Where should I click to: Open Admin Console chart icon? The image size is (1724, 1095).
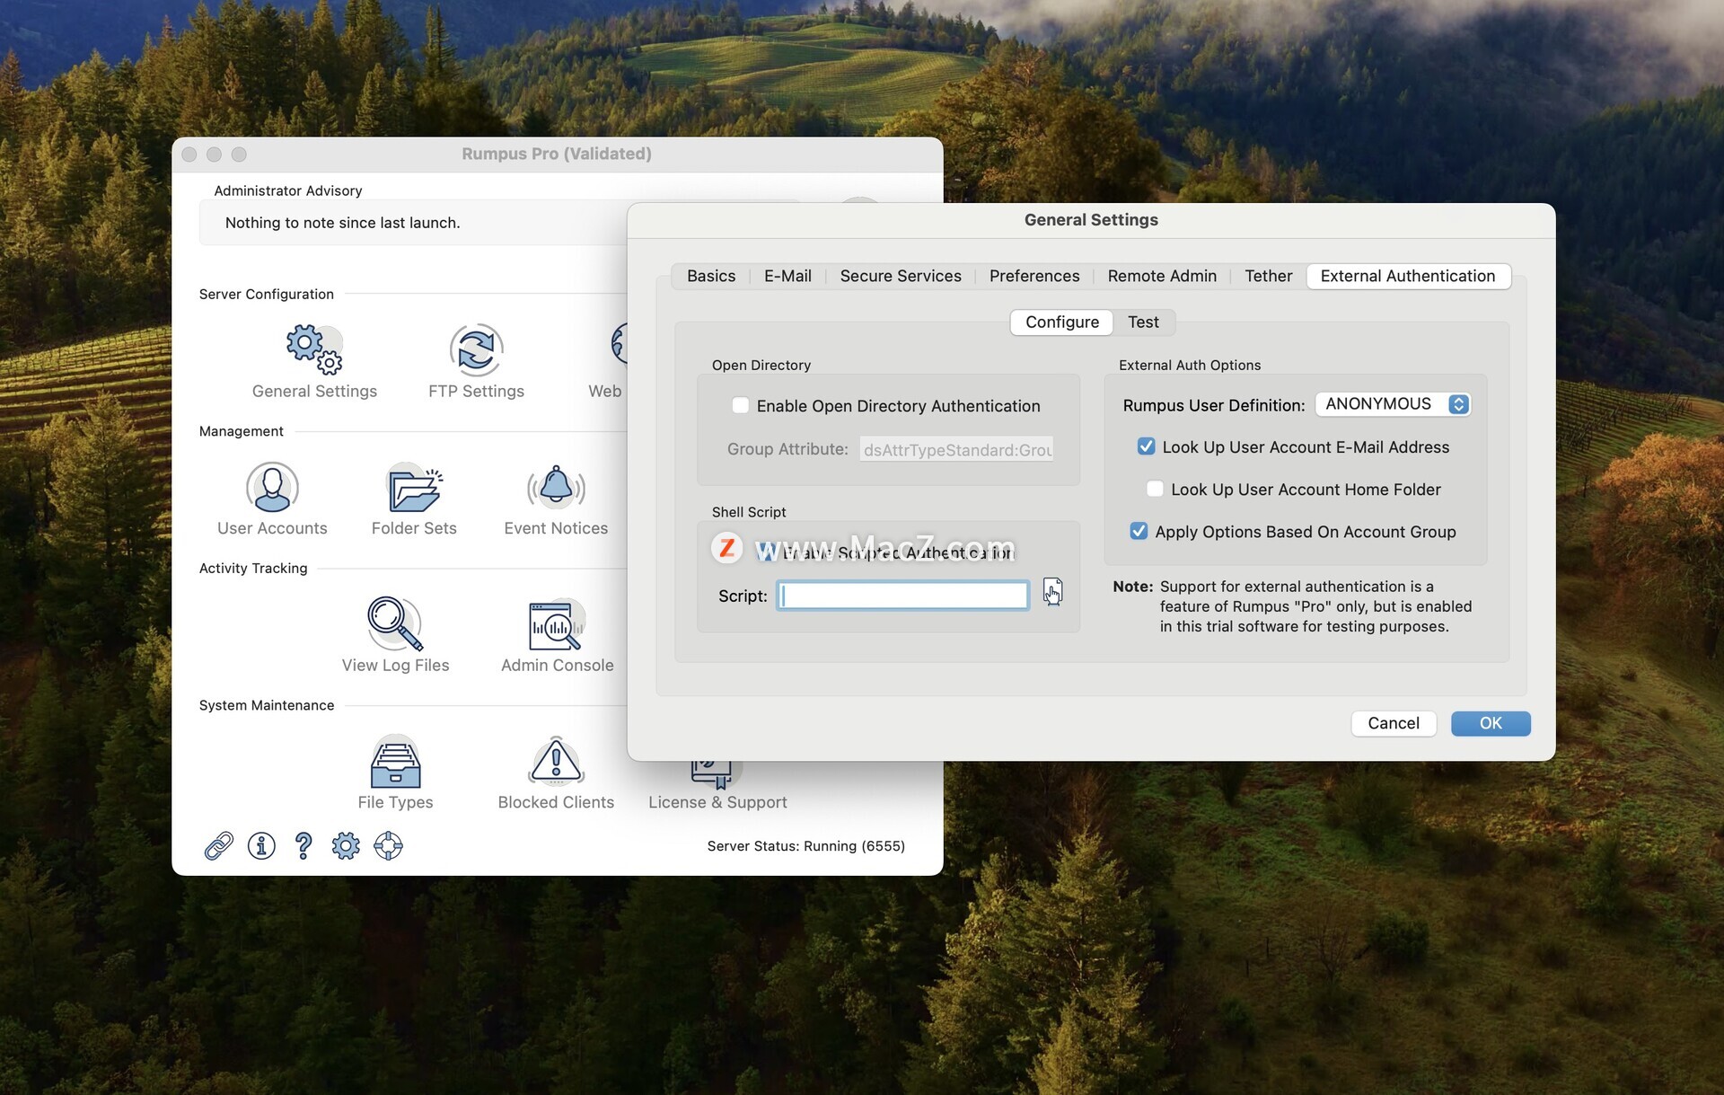(557, 623)
